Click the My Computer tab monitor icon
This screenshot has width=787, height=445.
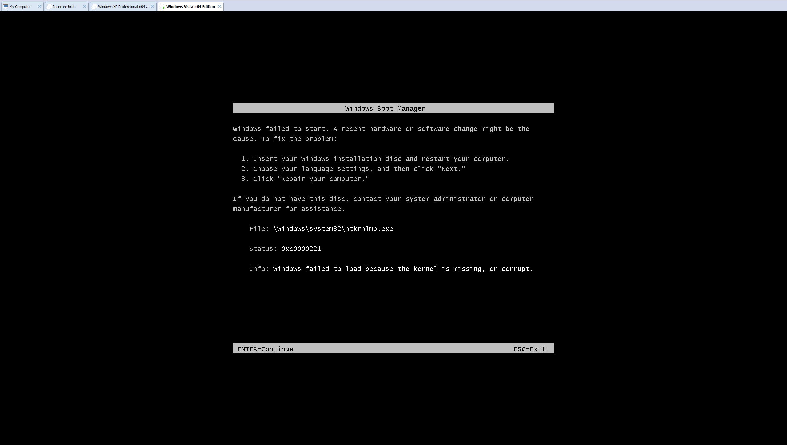pos(6,7)
